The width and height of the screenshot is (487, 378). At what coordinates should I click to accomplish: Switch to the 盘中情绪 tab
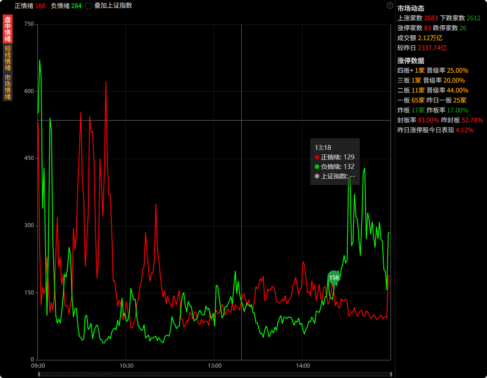click(x=8, y=29)
